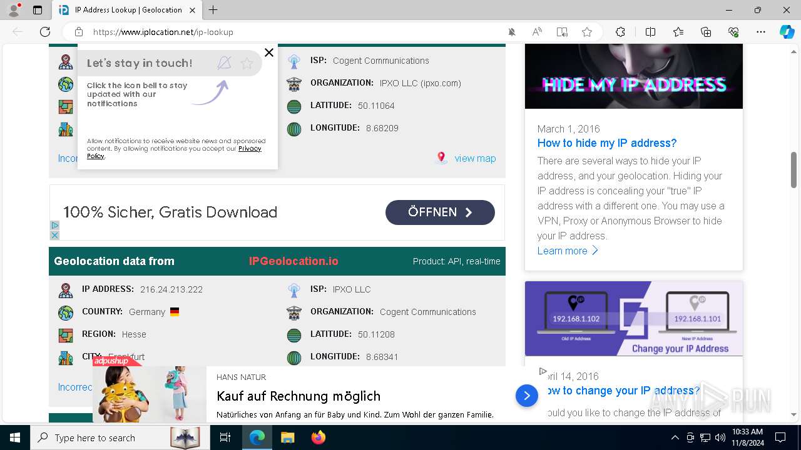Open Browser essentials heart icon
801x450 pixels.
(733, 32)
